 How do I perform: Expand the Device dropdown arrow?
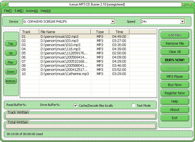(113, 22)
